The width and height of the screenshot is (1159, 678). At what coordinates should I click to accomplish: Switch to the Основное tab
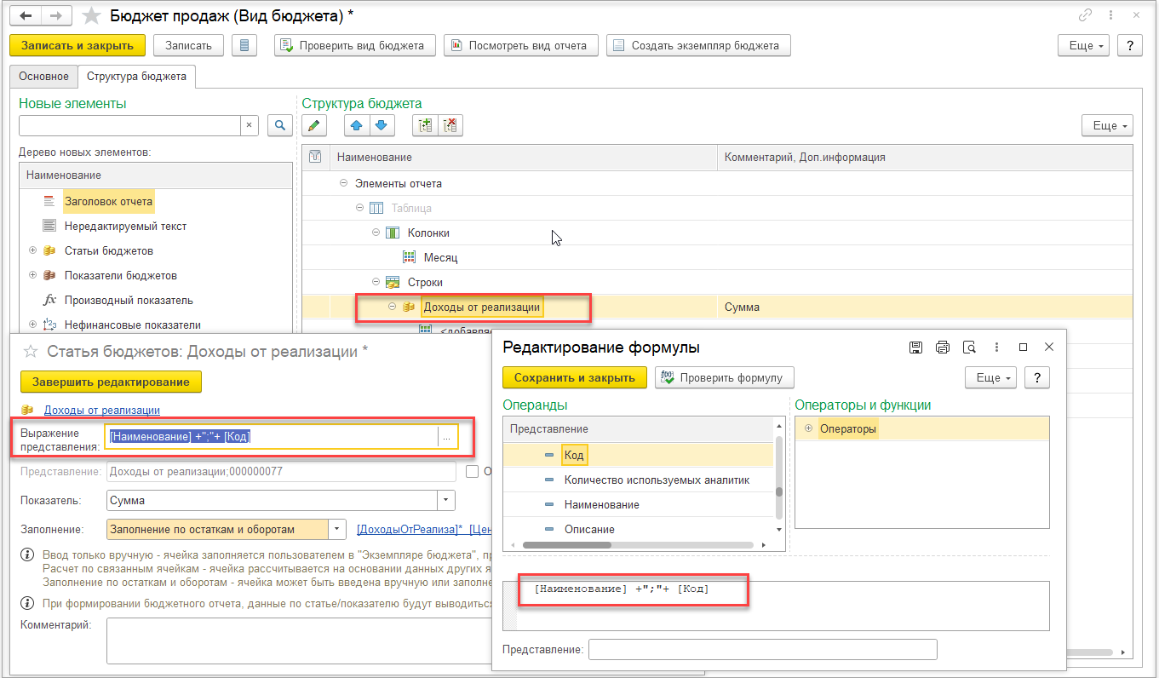click(x=43, y=77)
